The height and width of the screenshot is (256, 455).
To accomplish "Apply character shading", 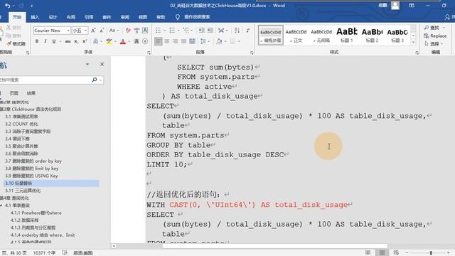I will point(136,41).
